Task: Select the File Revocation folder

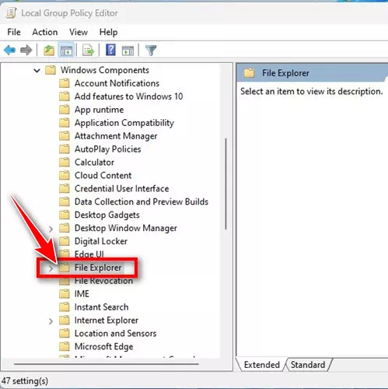Action: [x=103, y=281]
